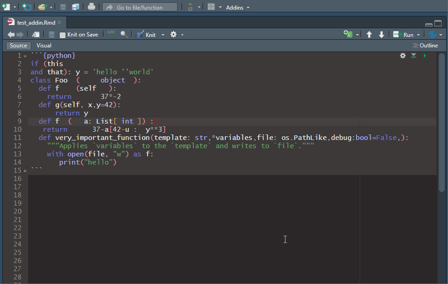Open the publish dropdown arrow
This screenshot has height=284, width=448.
click(x=441, y=35)
